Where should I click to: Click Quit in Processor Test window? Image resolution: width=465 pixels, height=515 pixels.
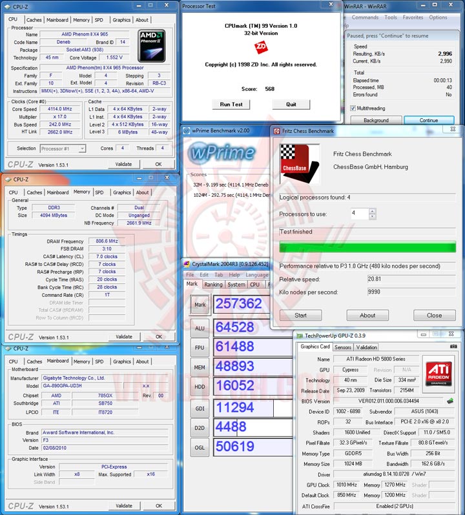point(291,105)
